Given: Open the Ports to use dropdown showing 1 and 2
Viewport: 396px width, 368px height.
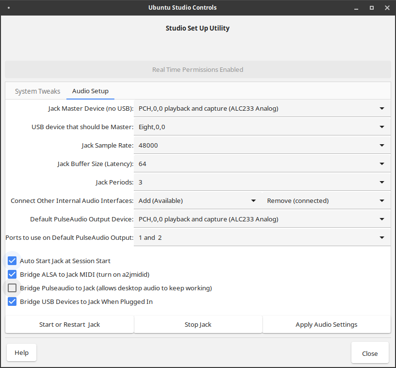Looking at the screenshot, I should [x=262, y=238].
